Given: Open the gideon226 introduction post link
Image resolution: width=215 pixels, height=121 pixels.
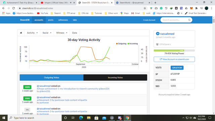Looking at the screenshot, I should [x=73, y=89].
